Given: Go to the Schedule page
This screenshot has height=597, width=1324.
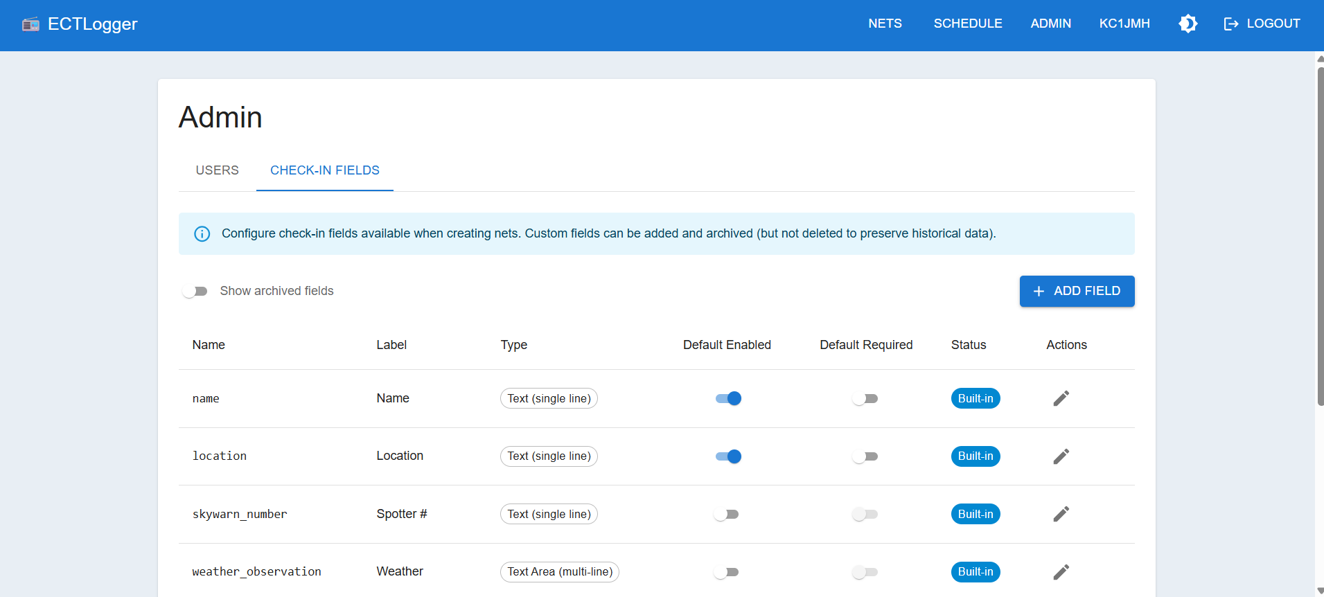Looking at the screenshot, I should (x=967, y=24).
